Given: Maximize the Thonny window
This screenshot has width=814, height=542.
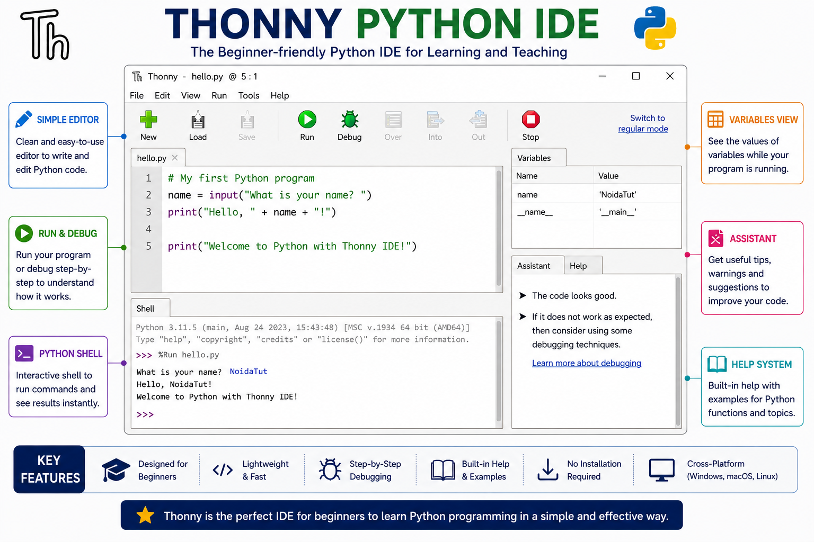Looking at the screenshot, I should [x=636, y=76].
